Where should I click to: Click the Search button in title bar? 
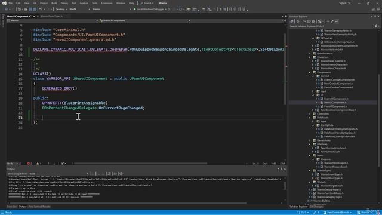click(147, 3)
